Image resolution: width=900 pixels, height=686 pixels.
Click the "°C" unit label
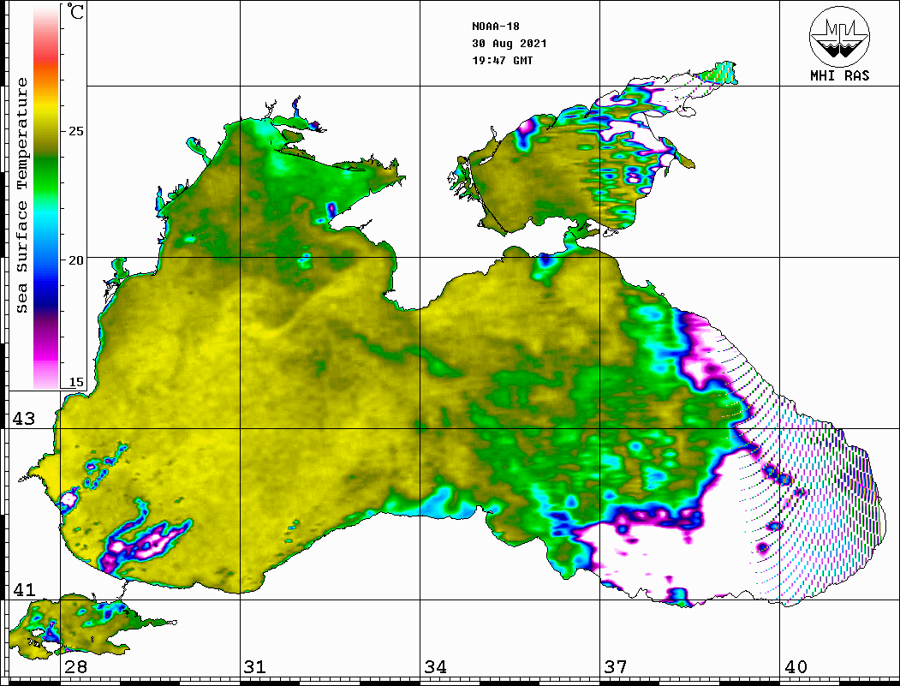(75, 11)
